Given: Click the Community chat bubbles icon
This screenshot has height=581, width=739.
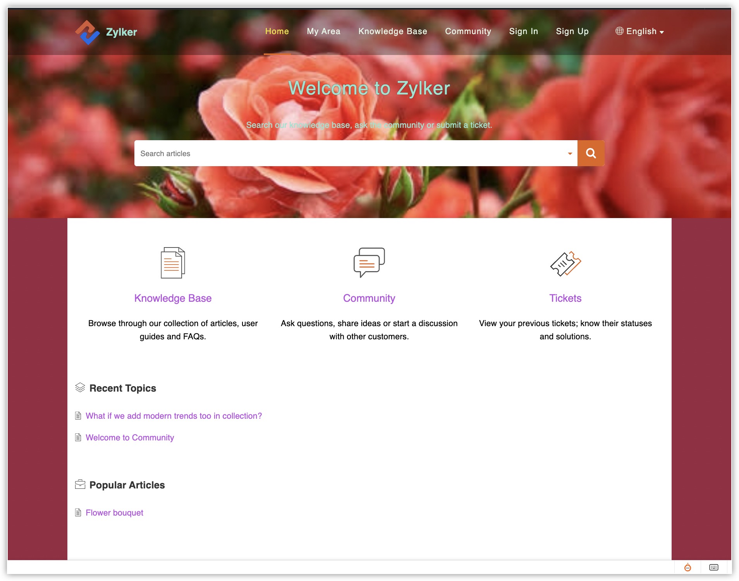Looking at the screenshot, I should (369, 262).
